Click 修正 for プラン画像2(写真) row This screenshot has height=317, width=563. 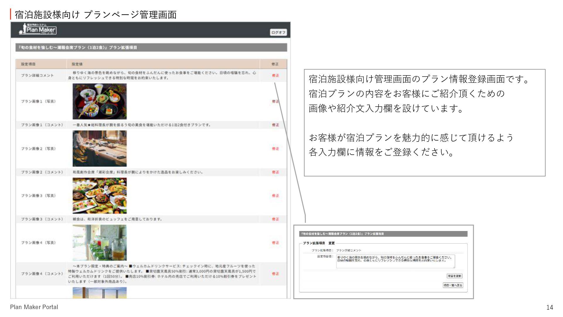coord(275,149)
